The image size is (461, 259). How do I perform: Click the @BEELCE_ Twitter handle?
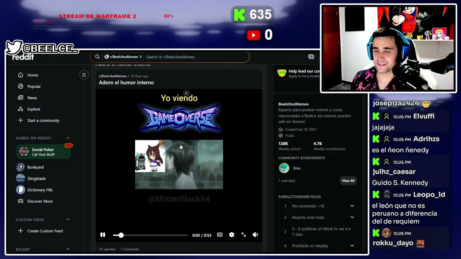50,48
